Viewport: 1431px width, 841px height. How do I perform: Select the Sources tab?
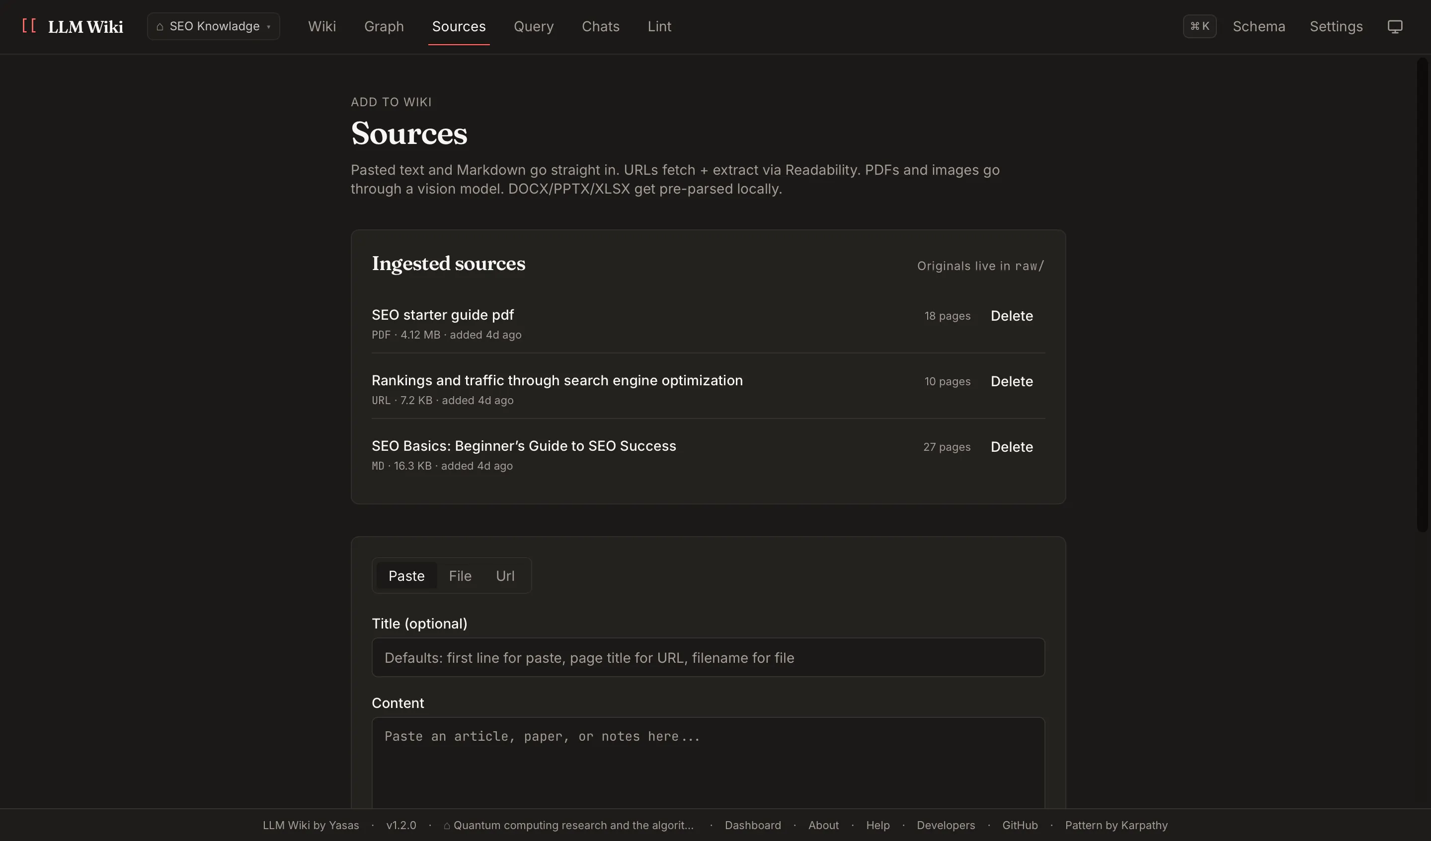pos(459,26)
